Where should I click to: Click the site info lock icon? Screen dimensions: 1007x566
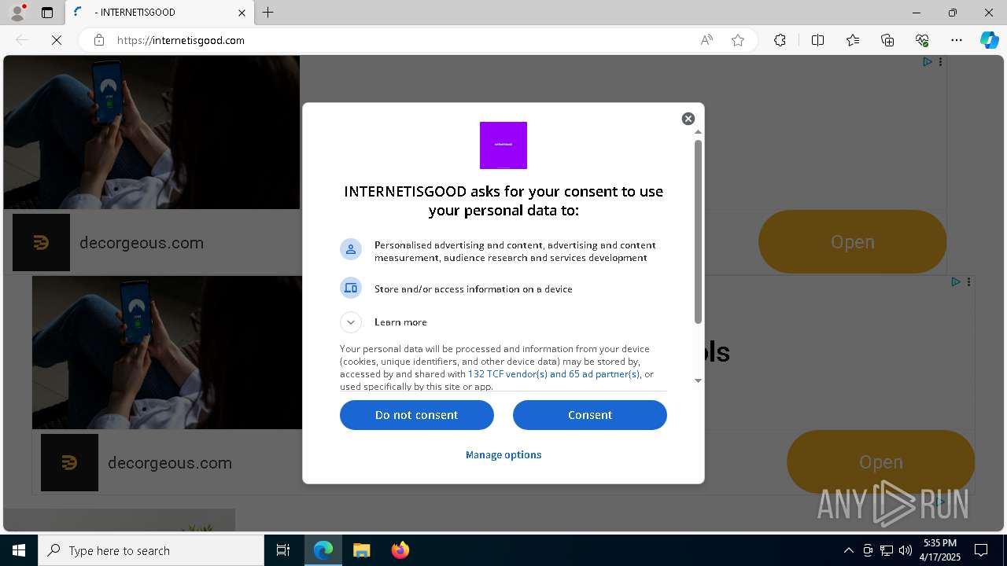pyautogui.click(x=99, y=40)
